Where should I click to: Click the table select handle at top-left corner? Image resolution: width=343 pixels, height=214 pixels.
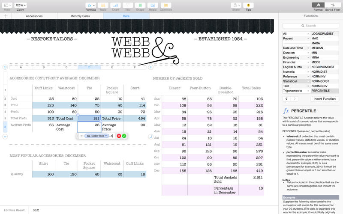tap(5, 67)
